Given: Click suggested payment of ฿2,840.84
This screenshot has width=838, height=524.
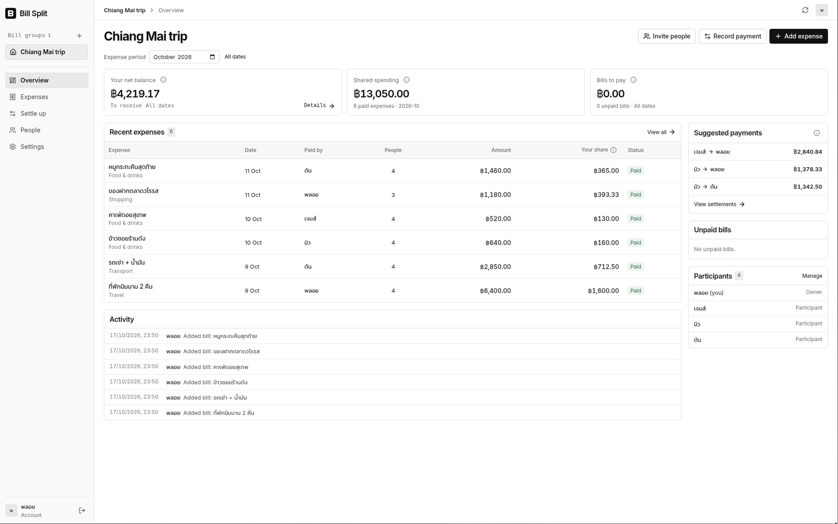Looking at the screenshot, I should pos(758,152).
